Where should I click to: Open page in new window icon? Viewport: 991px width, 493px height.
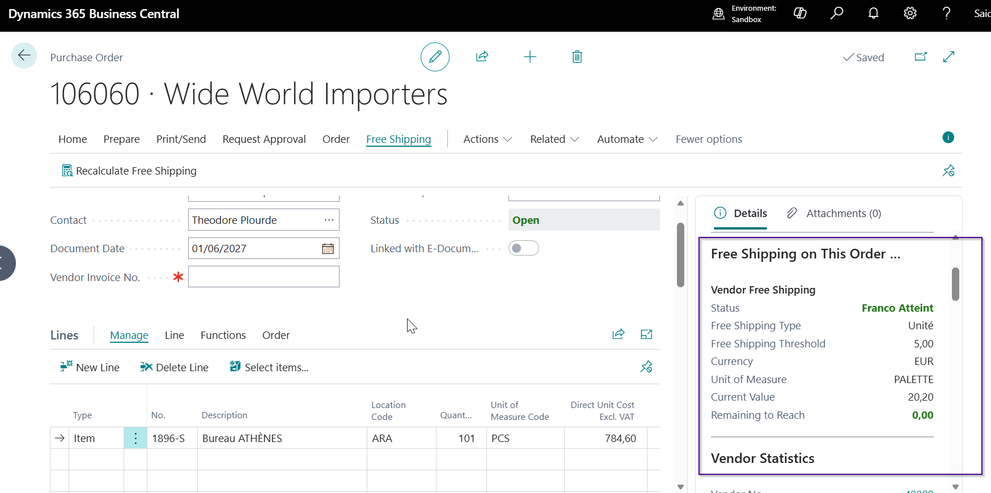click(x=921, y=57)
